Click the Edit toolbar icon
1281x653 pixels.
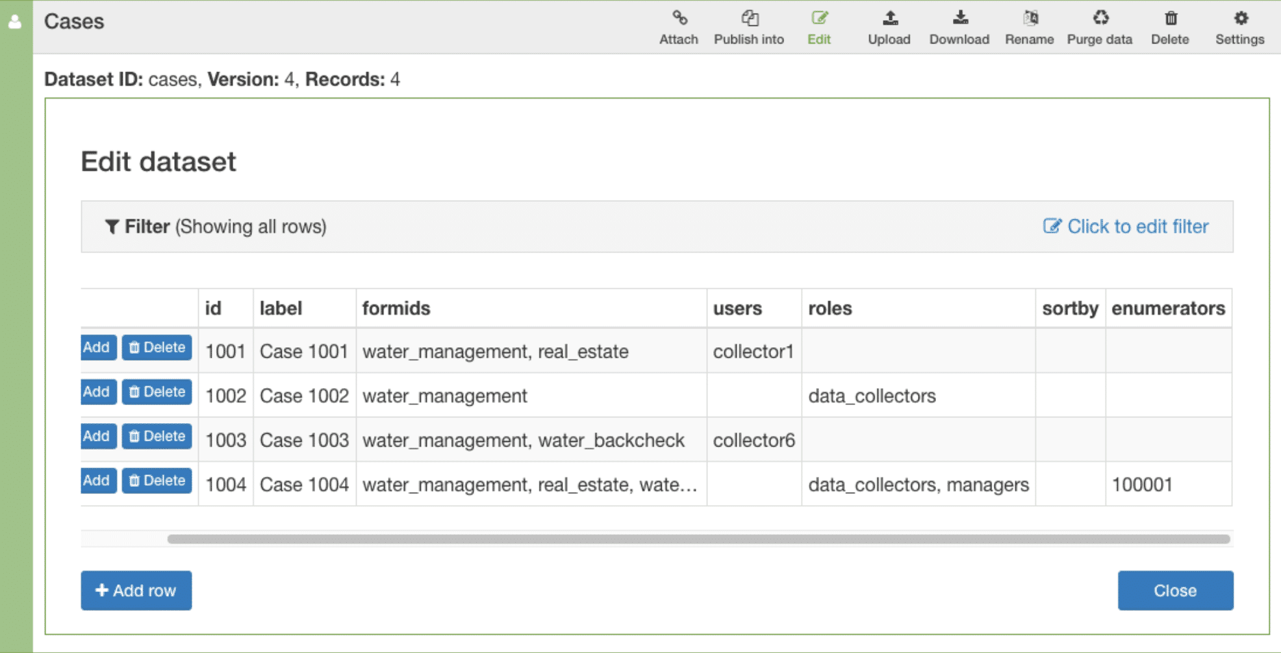coord(819,26)
